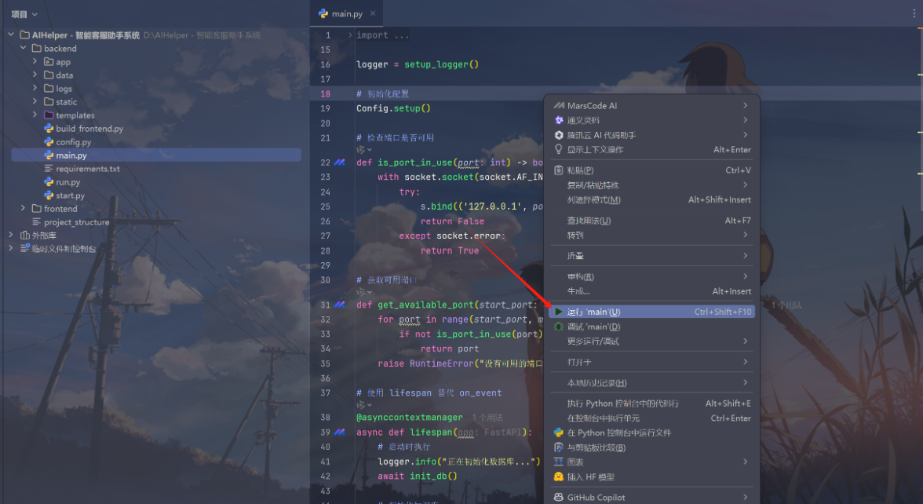
Task: Click the green run triangle for 运行 'main'
Action: coord(559,312)
